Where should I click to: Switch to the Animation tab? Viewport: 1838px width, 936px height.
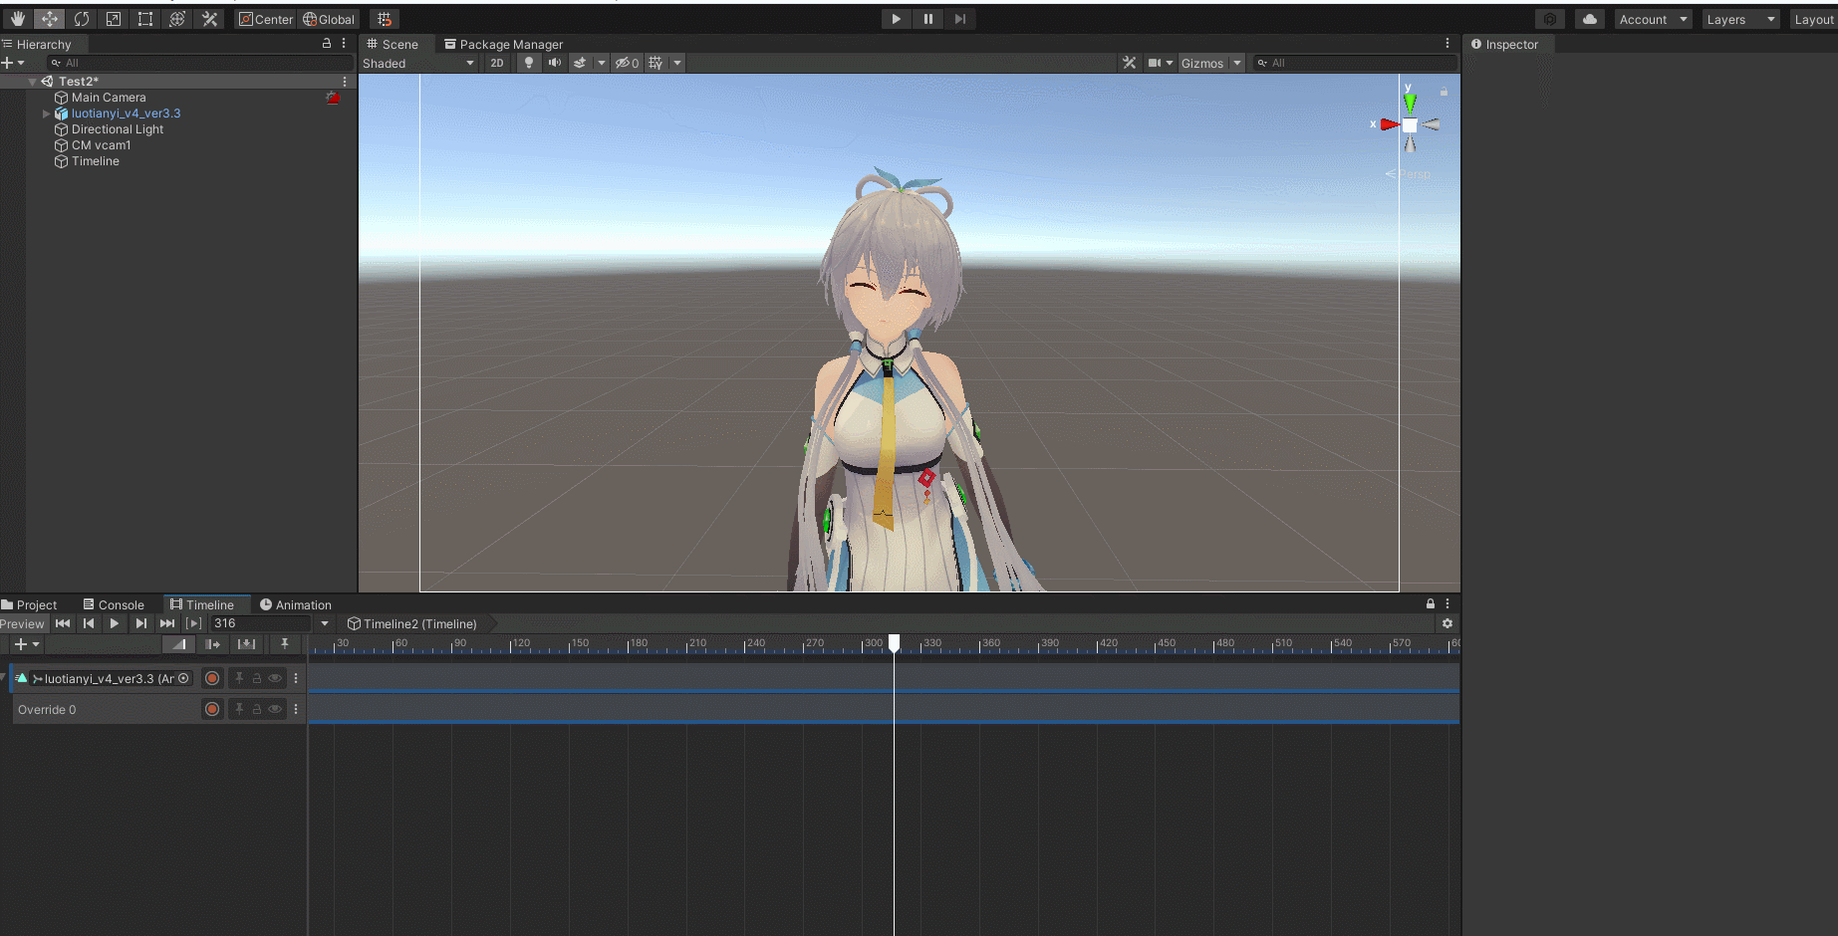tap(296, 604)
